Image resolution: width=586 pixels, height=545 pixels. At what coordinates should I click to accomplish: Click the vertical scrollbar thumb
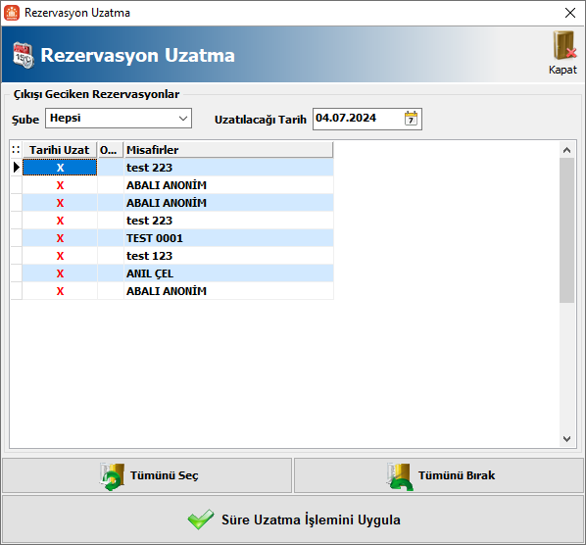click(566, 230)
